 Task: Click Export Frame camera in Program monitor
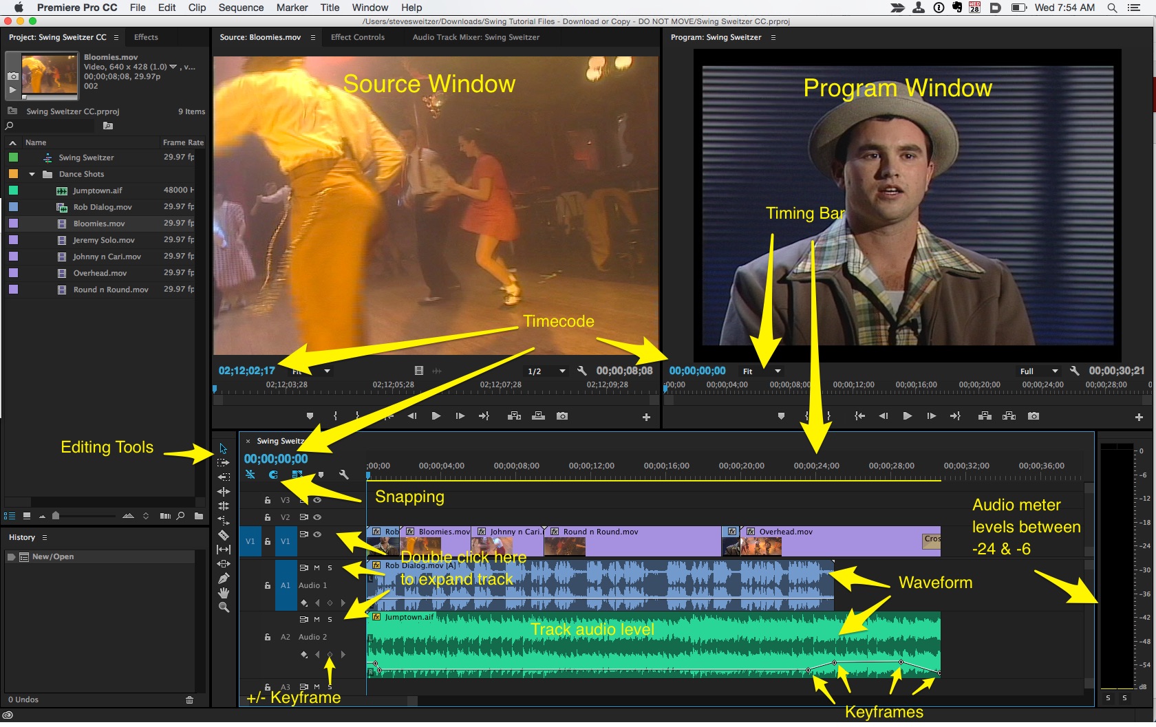(x=1033, y=416)
